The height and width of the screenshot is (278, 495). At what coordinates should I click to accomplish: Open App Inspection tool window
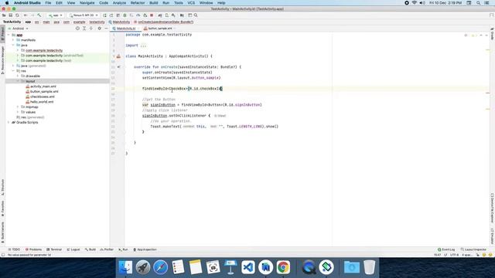tap(145, 249)
